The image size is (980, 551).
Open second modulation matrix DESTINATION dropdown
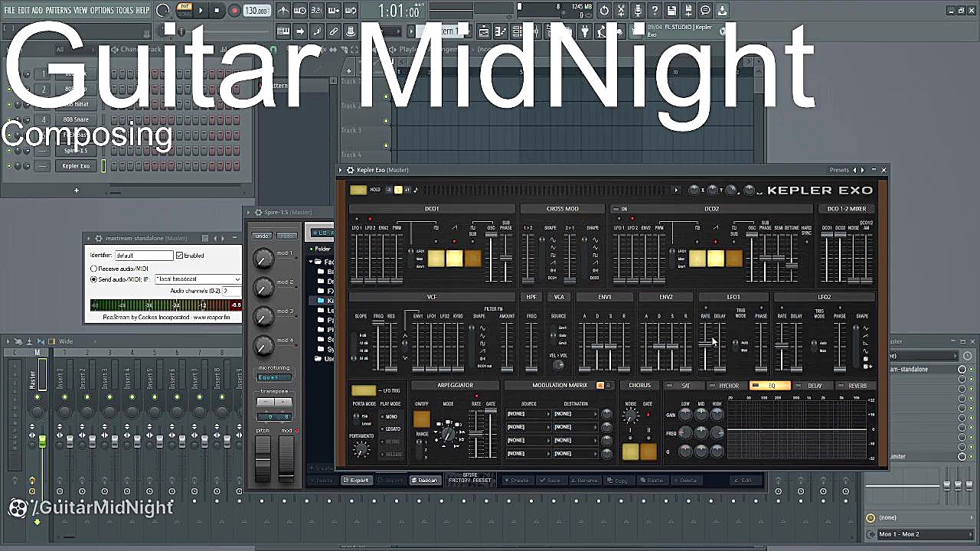tap(574, 427)
